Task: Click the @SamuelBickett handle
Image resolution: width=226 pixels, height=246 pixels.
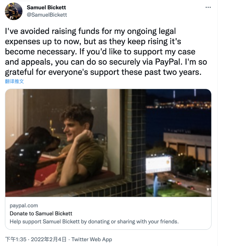Action: 47,15
